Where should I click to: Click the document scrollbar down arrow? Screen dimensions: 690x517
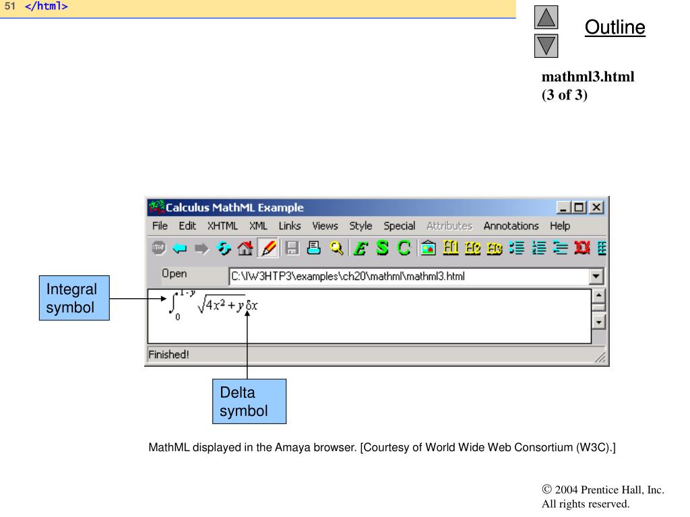click(x=598, y=322)
